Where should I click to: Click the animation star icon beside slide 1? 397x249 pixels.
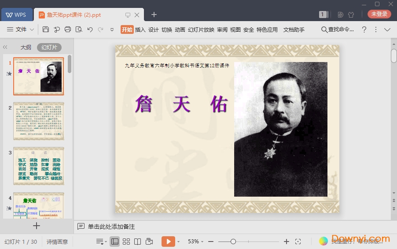[x=9, y=73]
